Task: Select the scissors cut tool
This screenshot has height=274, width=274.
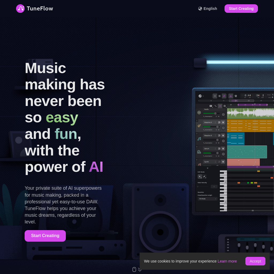Action: point(231,96)
